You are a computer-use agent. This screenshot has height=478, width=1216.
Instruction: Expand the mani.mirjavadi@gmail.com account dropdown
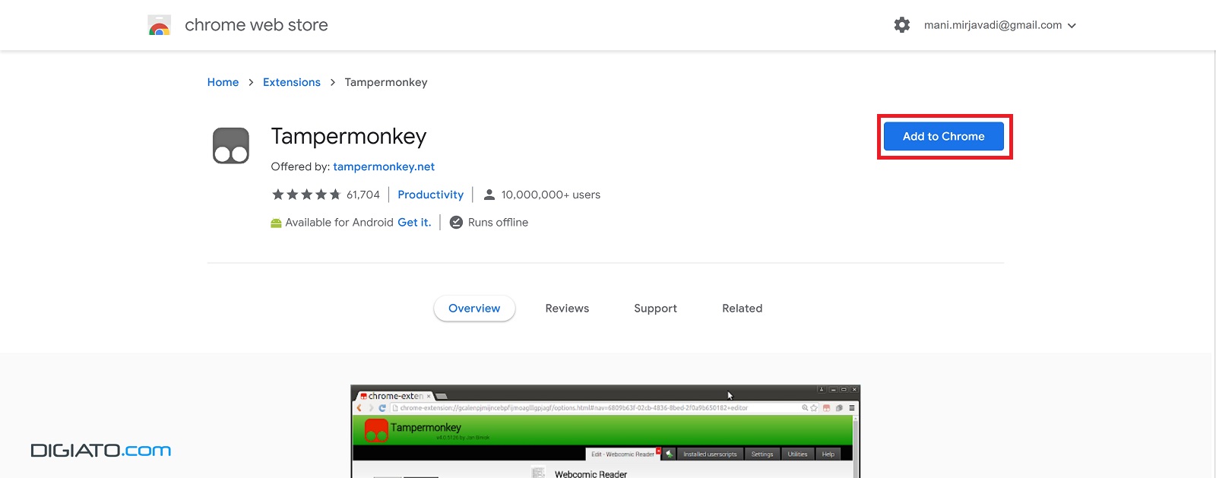pos(1000,25)
